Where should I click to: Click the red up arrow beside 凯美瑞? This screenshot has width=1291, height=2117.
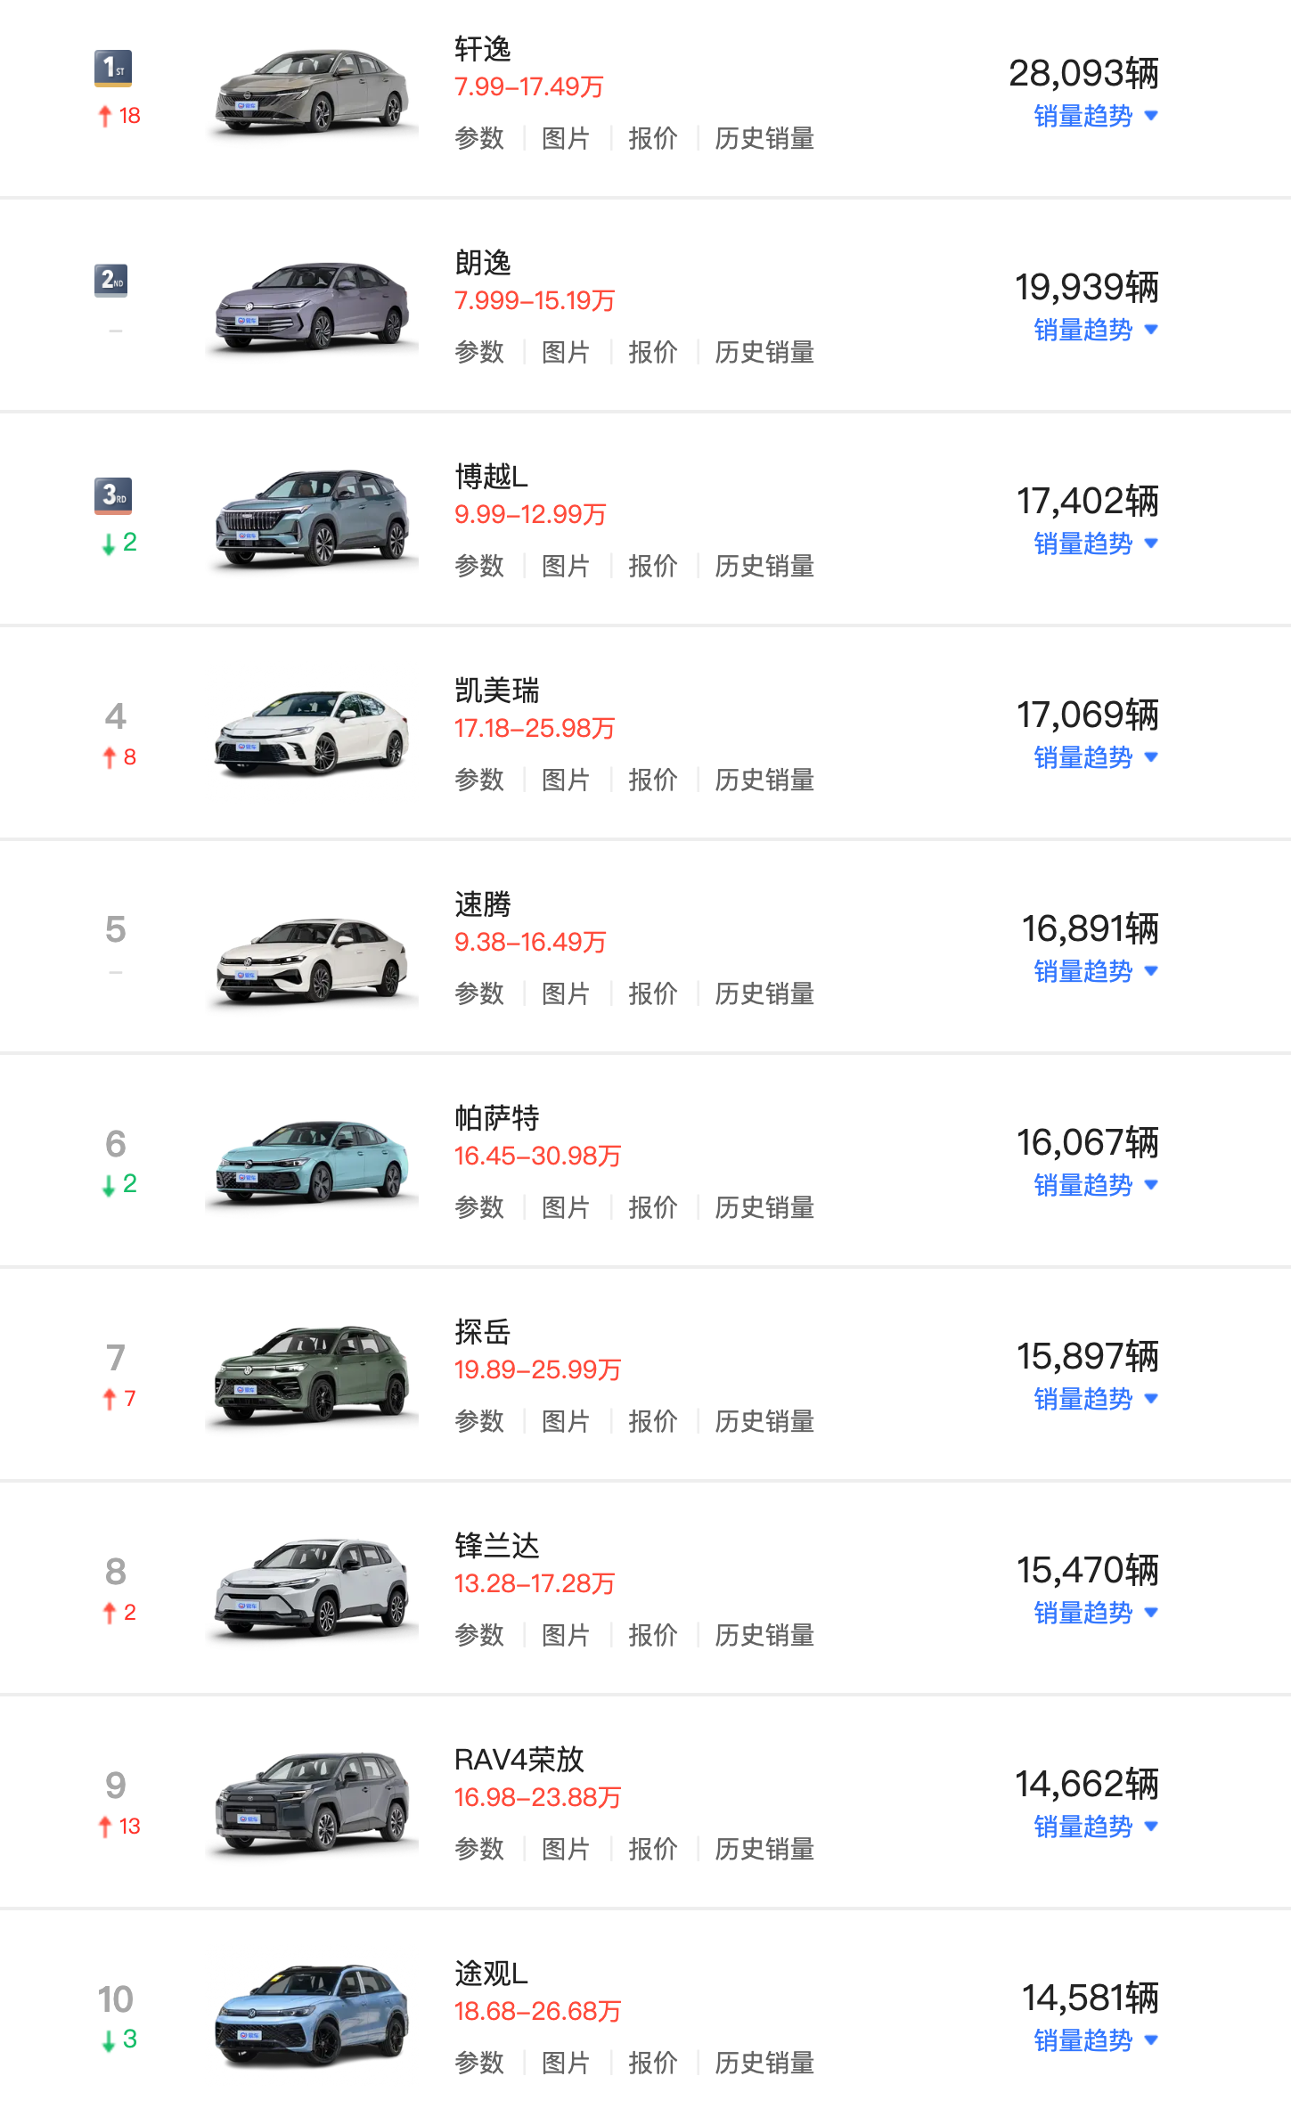109,757
